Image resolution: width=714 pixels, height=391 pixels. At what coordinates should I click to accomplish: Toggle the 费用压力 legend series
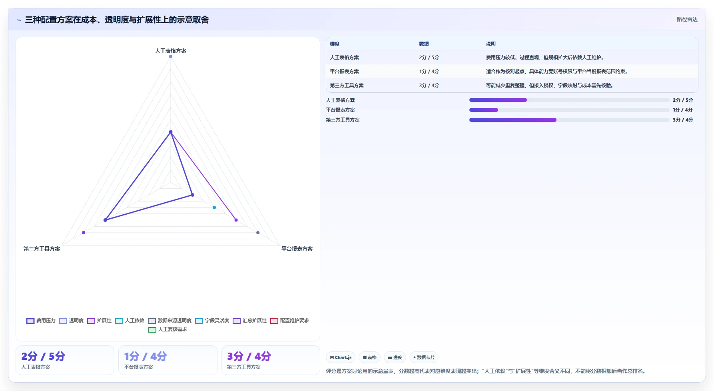[41, 321]
